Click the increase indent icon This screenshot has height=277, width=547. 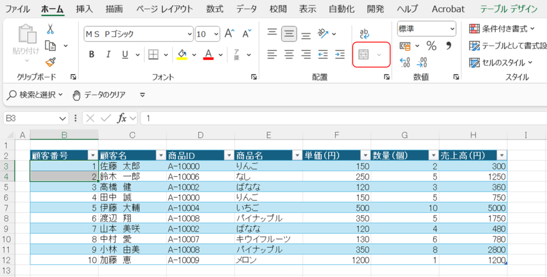[x=340, y=54]
